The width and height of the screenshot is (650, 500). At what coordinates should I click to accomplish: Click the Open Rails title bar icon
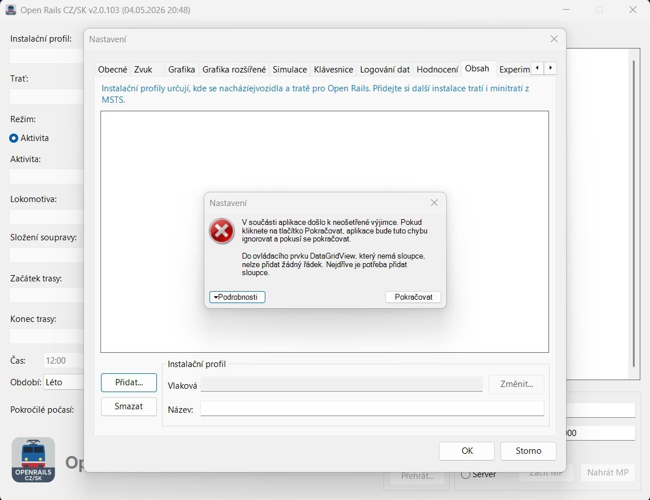[x=11, y=10]
